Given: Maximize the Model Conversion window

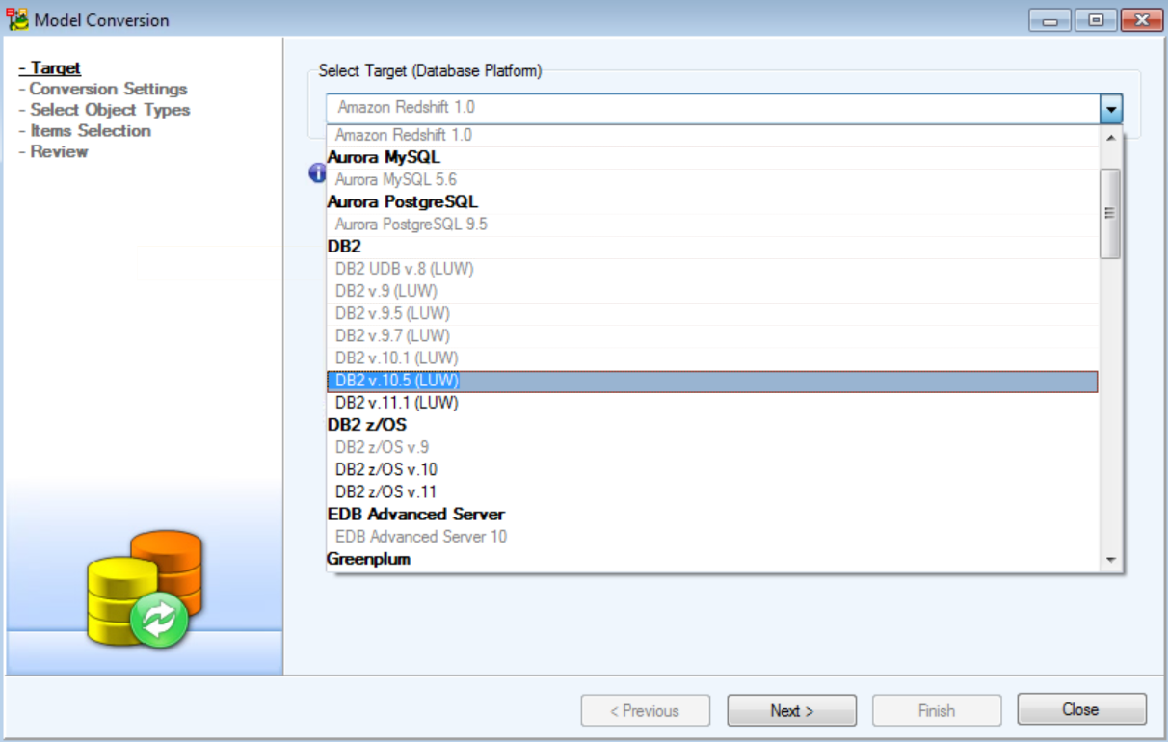Looking at the screenshot, I should coord(1096,19).
